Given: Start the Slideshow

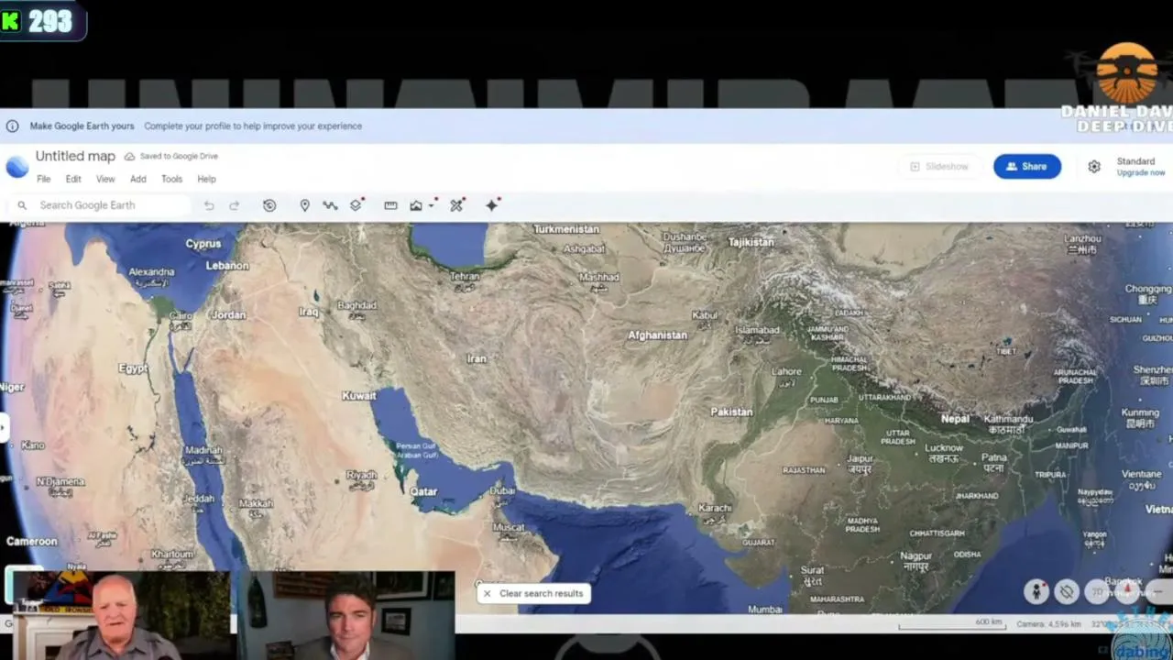Looking at the screenshot, I should [939, 166].
